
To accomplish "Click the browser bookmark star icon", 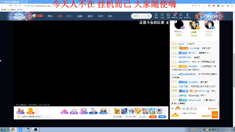I will tap(199, 6).
